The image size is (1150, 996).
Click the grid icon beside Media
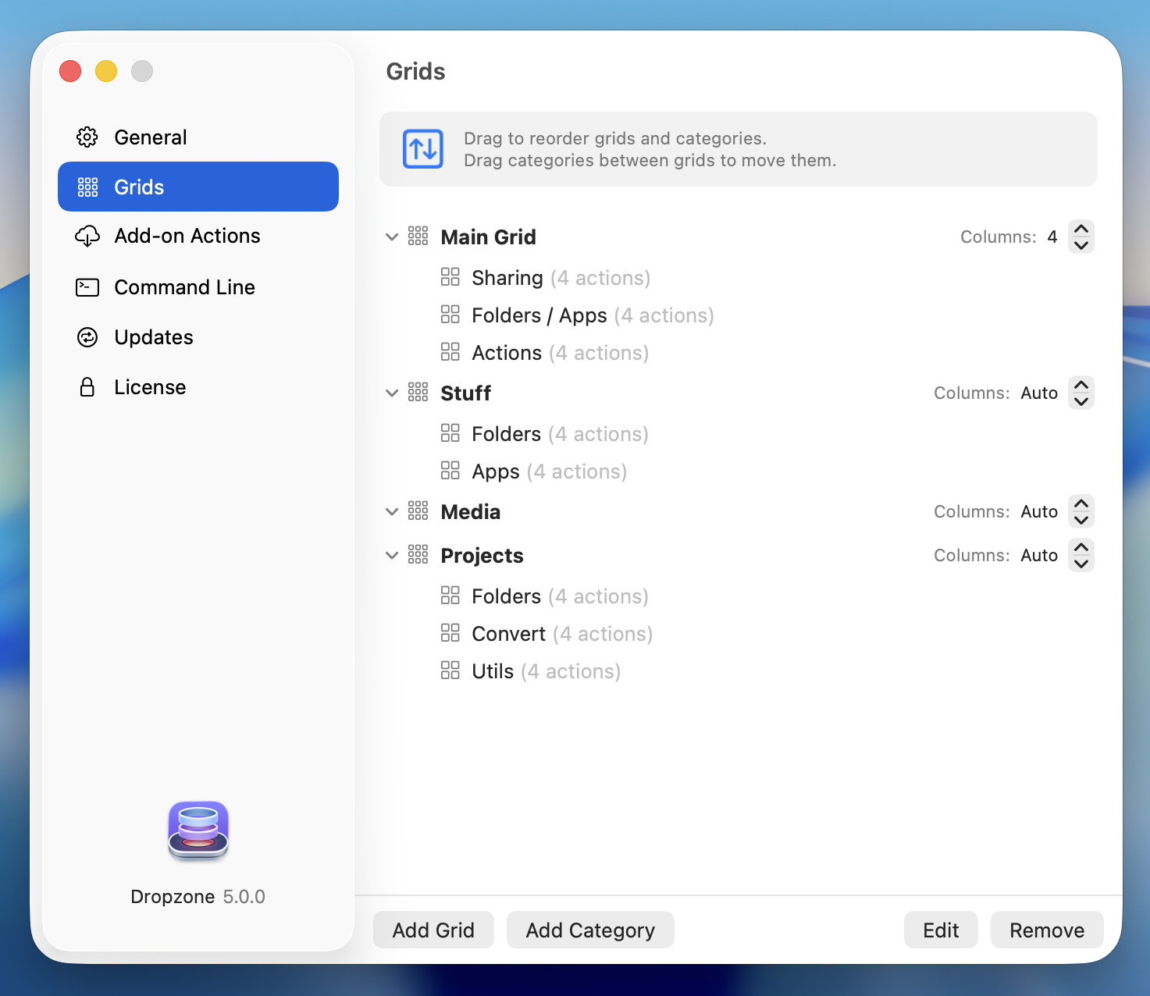pos(418,511)
